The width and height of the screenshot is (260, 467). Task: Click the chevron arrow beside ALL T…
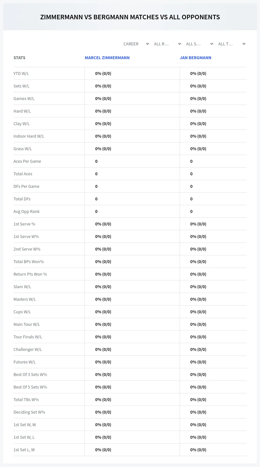(x=244, y=44)
